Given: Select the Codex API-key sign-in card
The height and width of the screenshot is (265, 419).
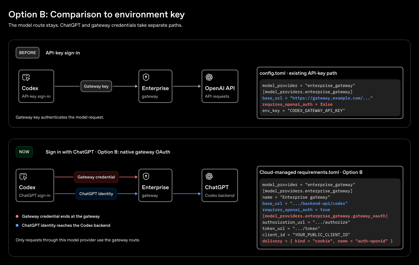Looking at the screenshot, I should point(36,86).
